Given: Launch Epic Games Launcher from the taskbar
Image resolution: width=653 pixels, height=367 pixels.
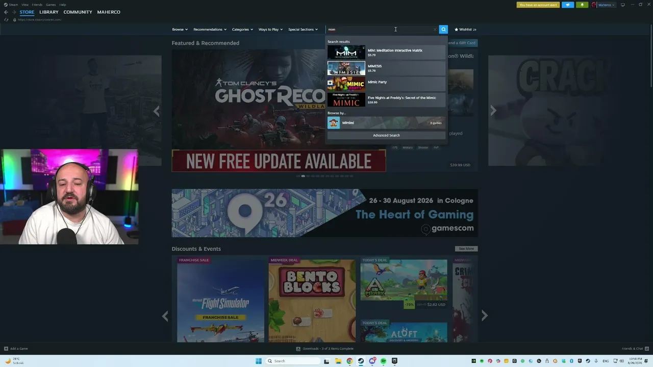Looking at the screenshot, I should [x=394, y=361].
